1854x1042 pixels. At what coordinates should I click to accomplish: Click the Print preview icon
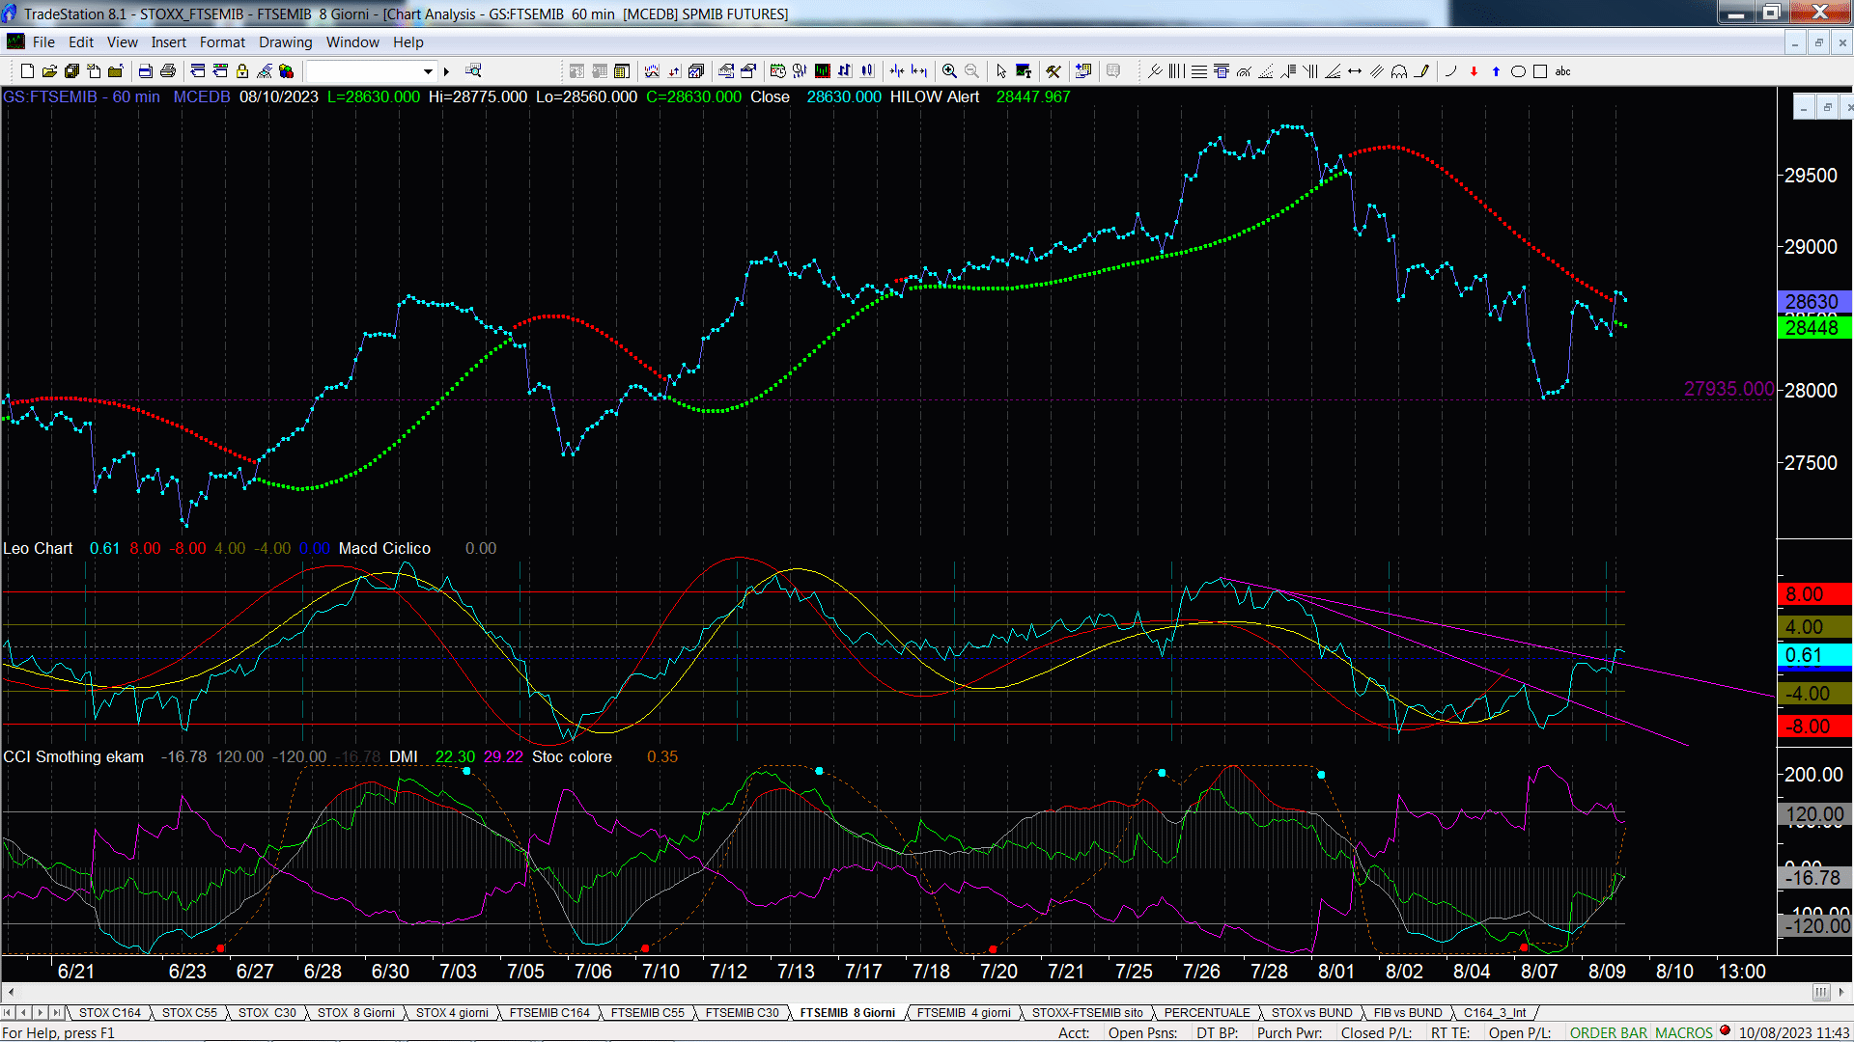pyautogui.click(x=145, y=70)
